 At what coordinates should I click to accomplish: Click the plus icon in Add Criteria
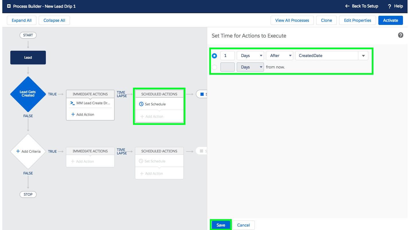[x=18, y=151]
